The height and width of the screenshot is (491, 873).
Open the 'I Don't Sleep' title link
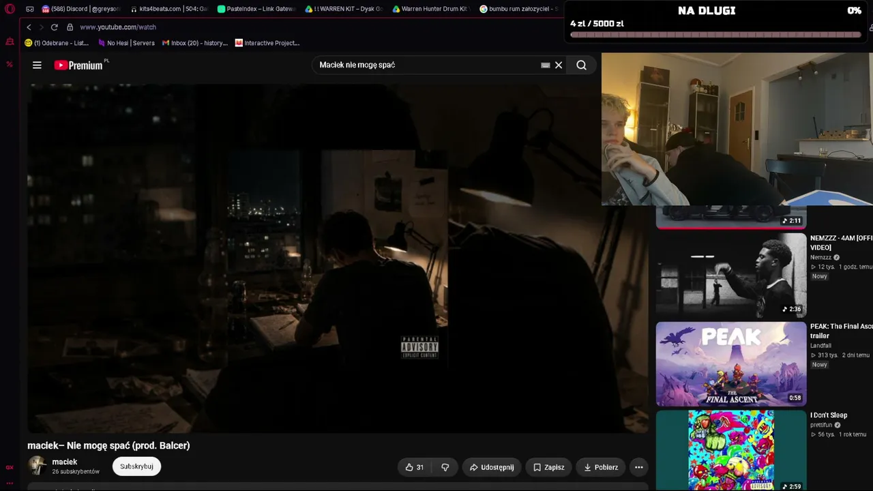[x=829, y=415]
